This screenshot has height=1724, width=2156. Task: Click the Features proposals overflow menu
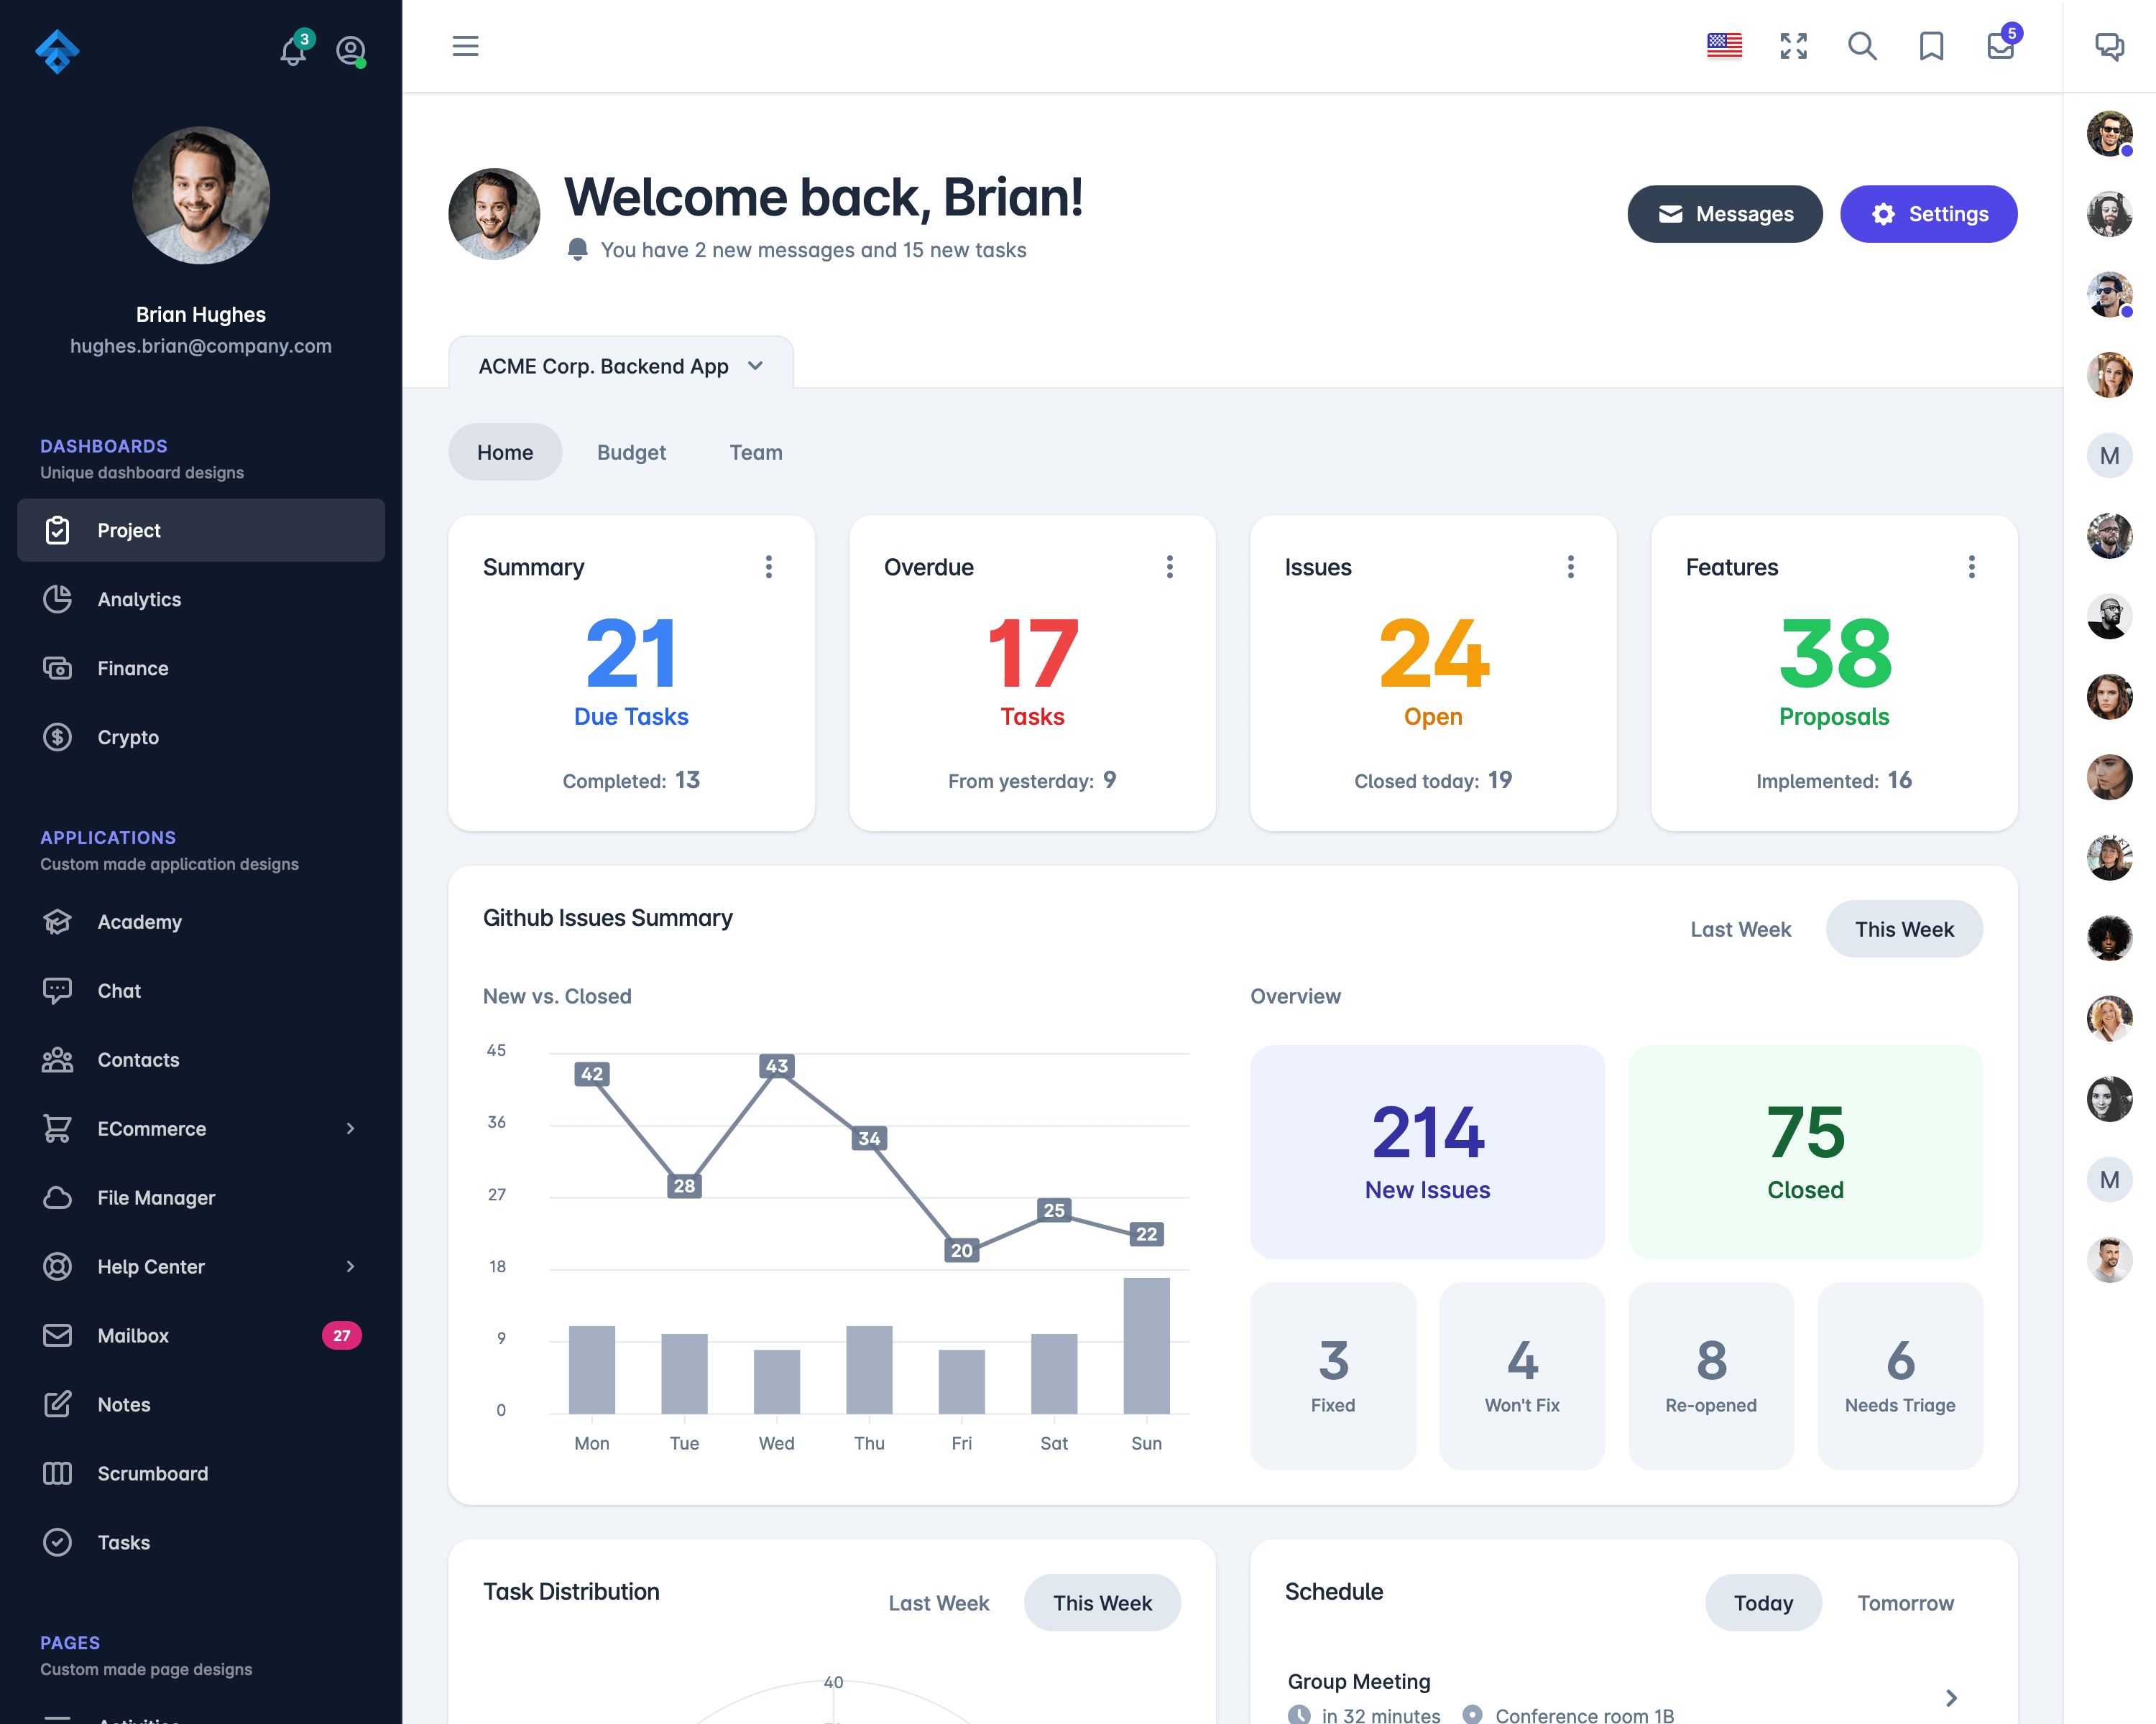point(1971,567)
